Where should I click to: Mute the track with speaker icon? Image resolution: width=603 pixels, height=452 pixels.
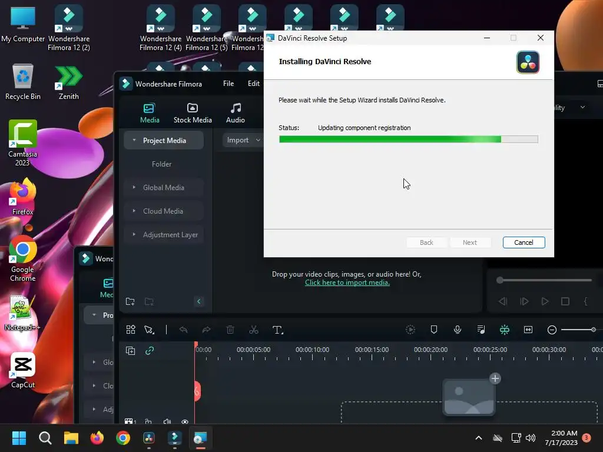point(167,421)
